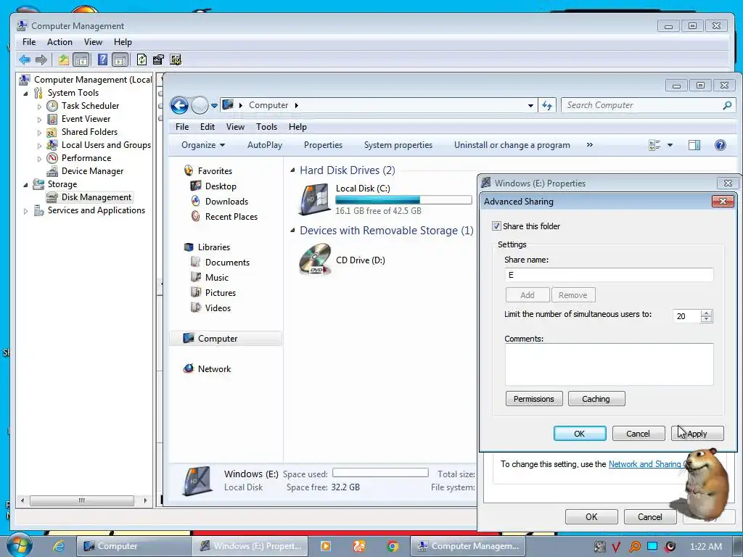Screen dimensions: 743x557
Task: Select Disk Management in the tree
Action: 97,197
